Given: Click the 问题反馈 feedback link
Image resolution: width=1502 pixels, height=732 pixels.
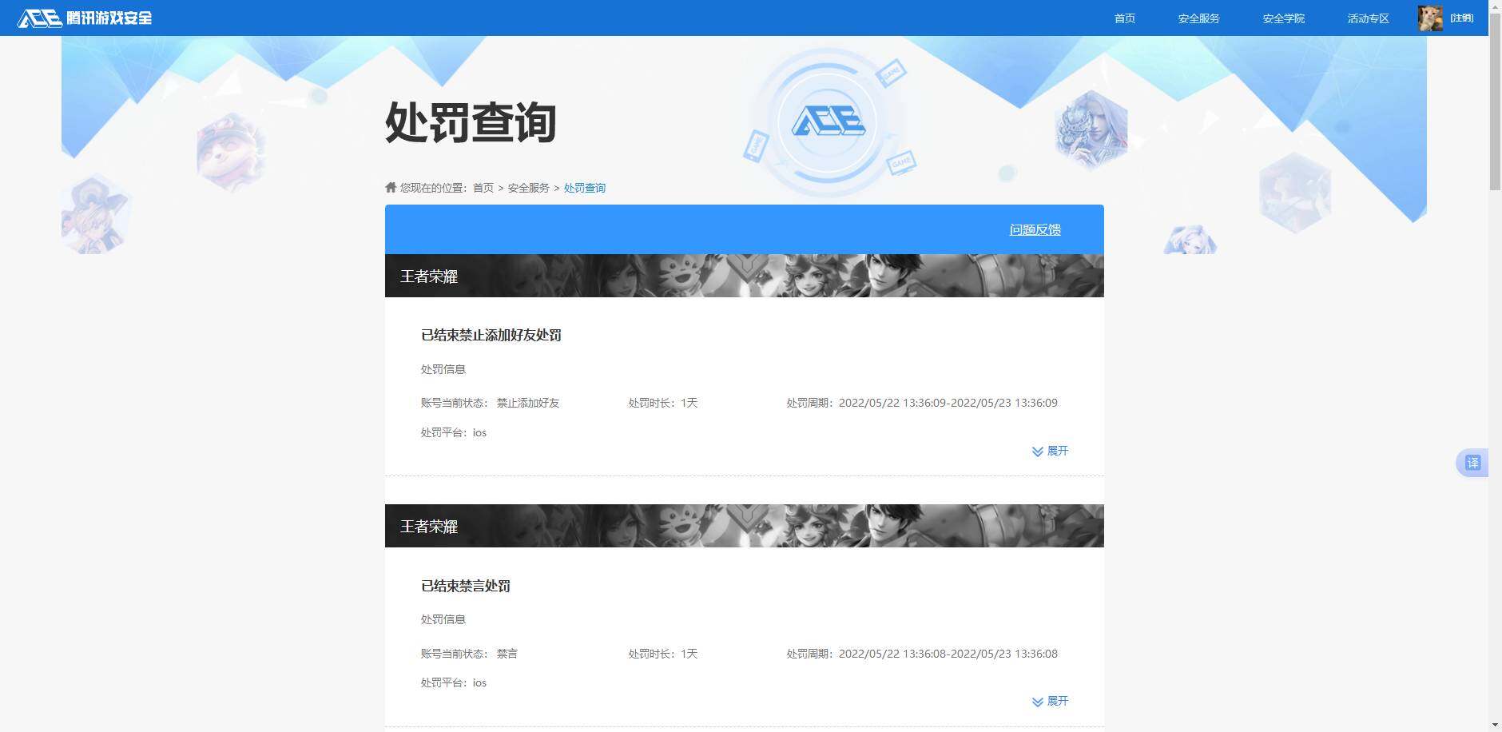Looking at the screenshot, I should tap(1035, 229).
